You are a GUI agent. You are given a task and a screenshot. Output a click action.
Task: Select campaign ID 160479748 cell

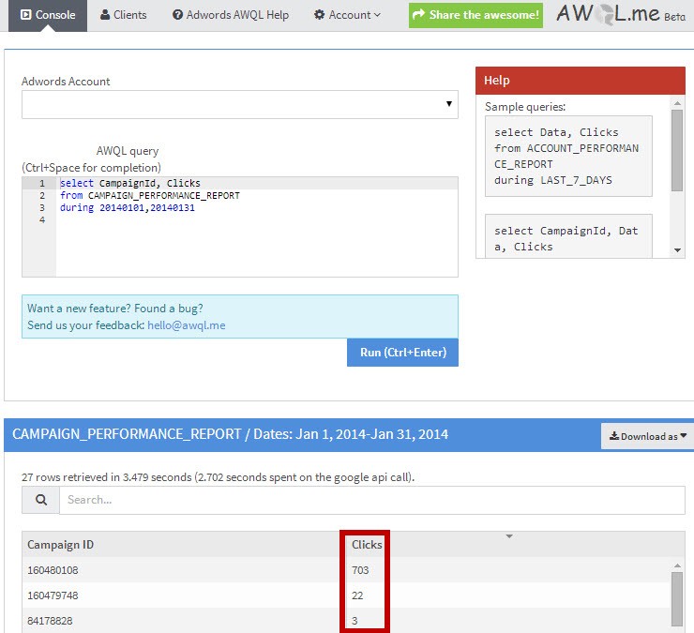click(x=53, y=595)
